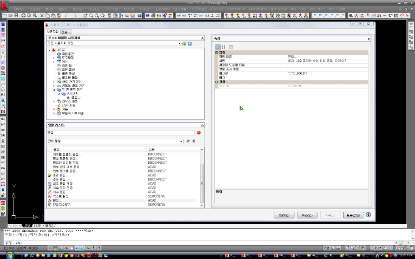The height and width of the screenshot is (259, 415).
Task: Select the 참조 편집 저장 command row
Action: 121,184
